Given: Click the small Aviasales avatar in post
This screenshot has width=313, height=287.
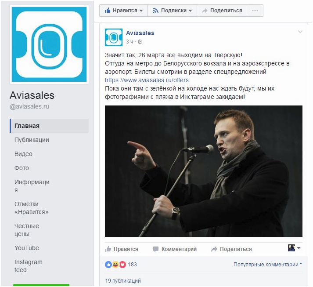Looking at the screenshot, I should click(x=114, y=37).
